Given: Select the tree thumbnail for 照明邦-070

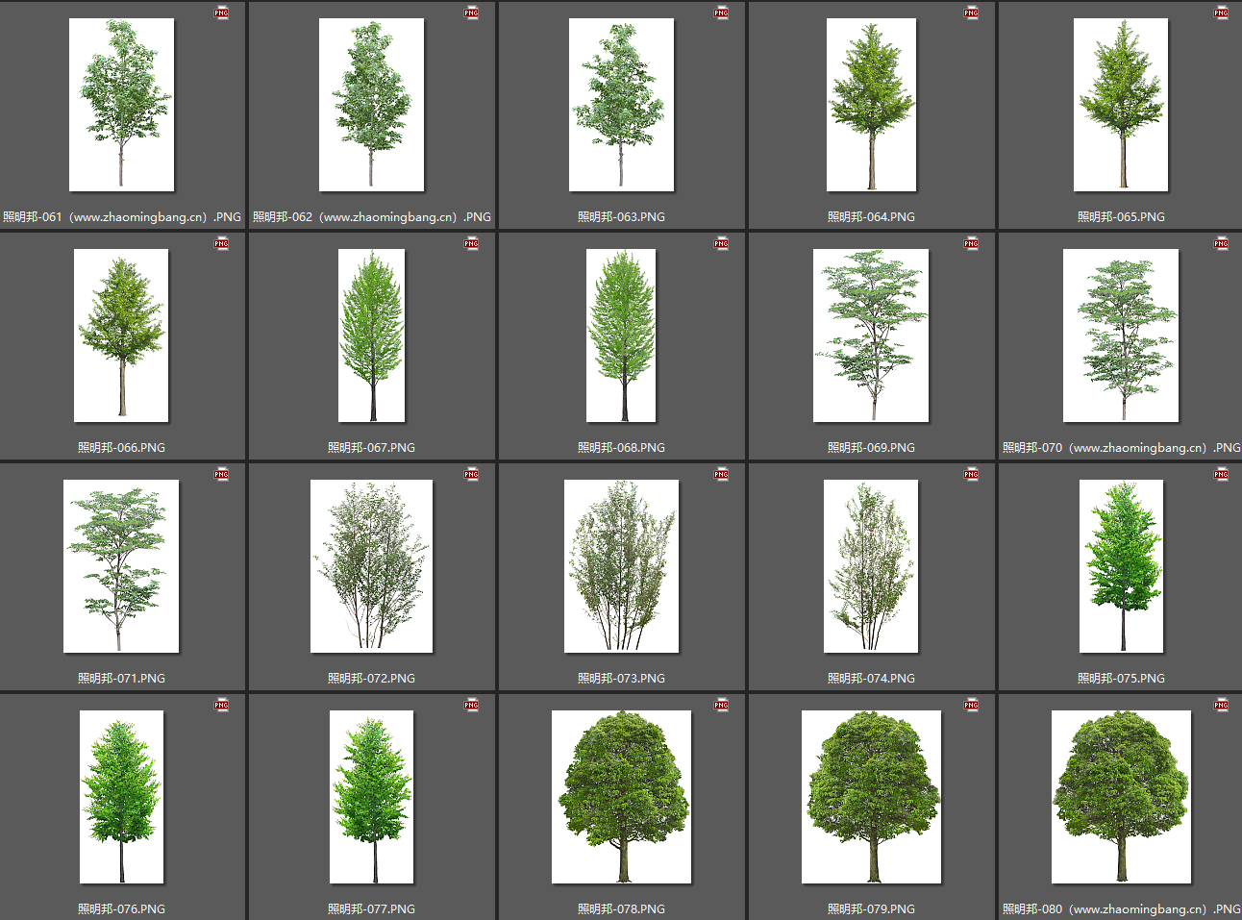Looking at the screenshot, I should pyautogui.click(x=1121, y=336).
